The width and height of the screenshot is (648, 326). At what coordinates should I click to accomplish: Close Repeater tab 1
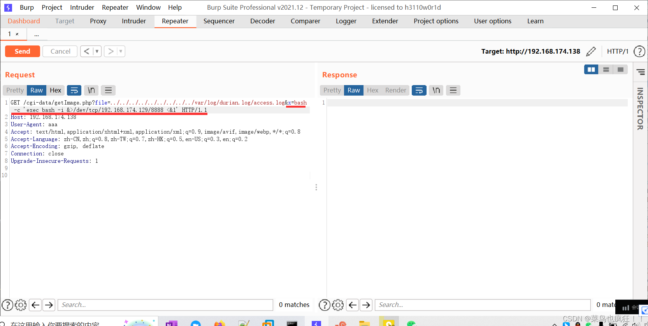point(17,34)
